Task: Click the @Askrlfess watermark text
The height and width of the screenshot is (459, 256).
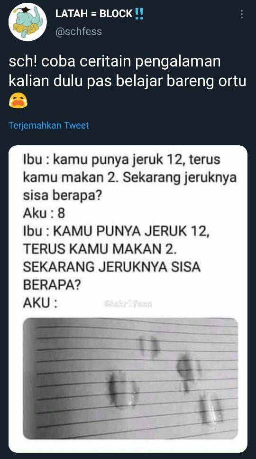Action: tap(128, 304)
